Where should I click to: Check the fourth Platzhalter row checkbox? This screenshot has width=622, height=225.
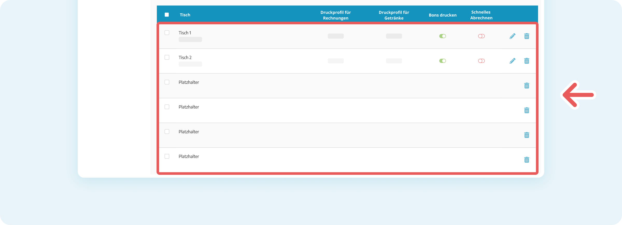click(x=167, y=156)
